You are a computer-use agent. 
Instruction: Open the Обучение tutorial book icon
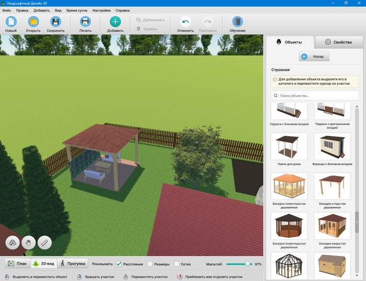(237, 22)
